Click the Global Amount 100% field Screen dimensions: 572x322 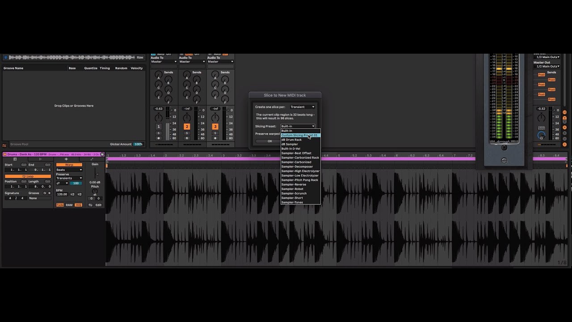138,144
